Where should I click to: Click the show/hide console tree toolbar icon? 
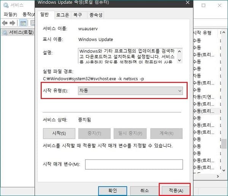click(23, 23)
